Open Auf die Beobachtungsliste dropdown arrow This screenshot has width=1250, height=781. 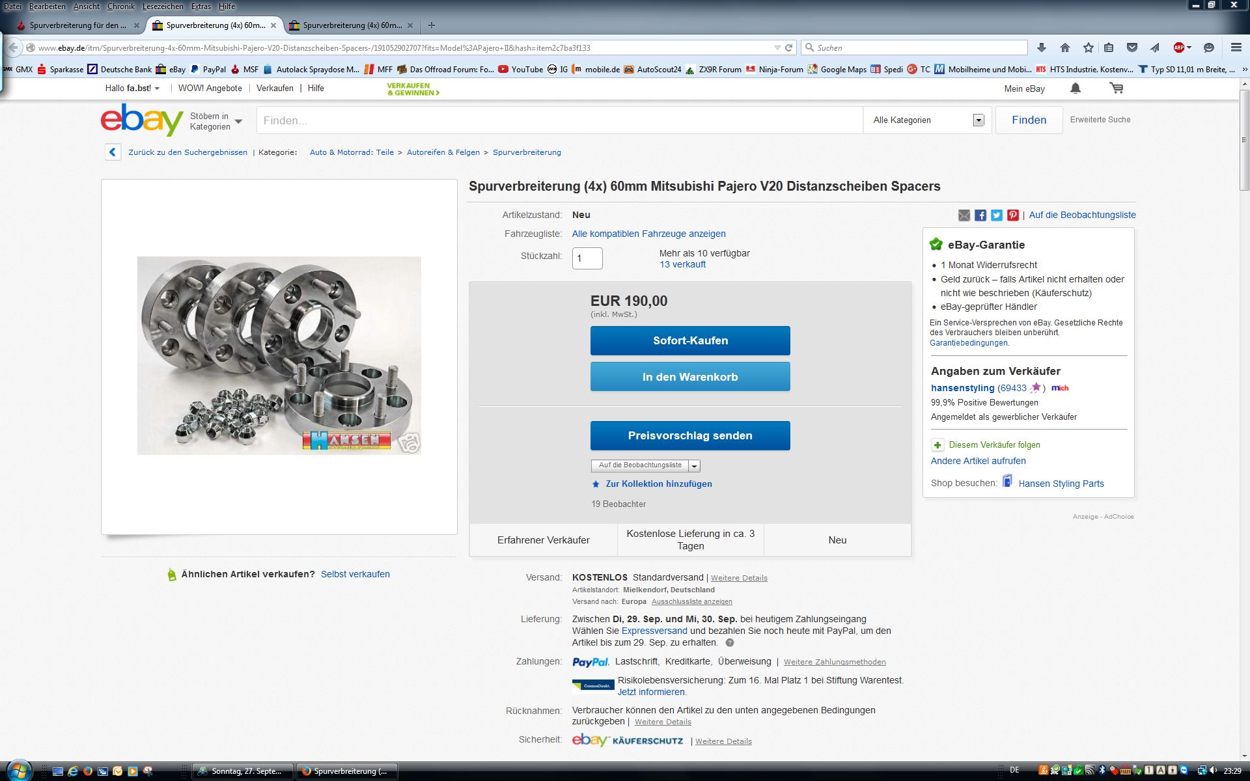click(x=695, y=466)
